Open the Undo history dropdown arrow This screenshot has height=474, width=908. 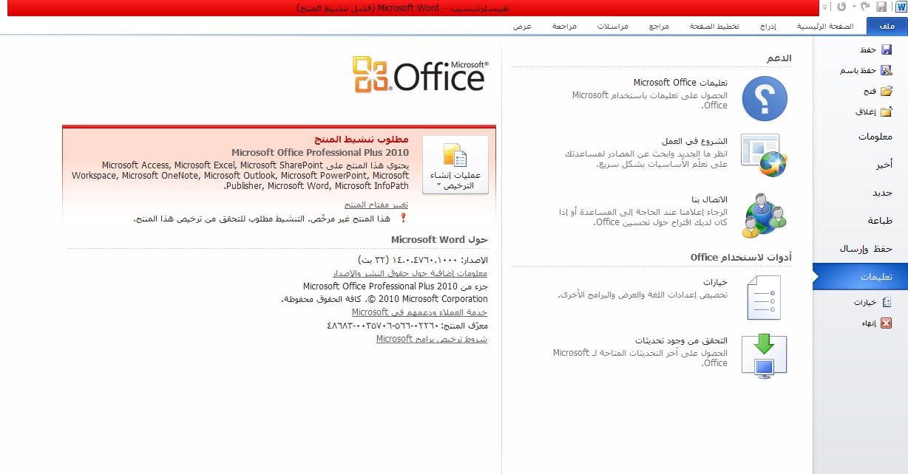click(x=853, y=7)
